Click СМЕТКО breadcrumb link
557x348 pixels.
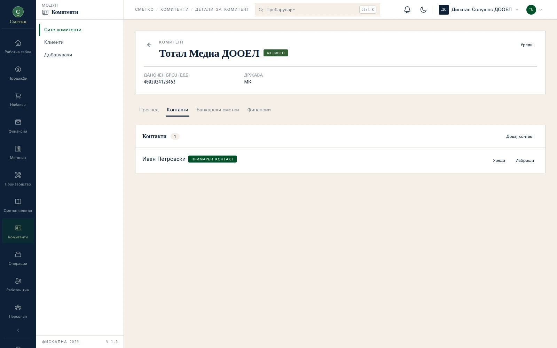[x=144, y=10]
